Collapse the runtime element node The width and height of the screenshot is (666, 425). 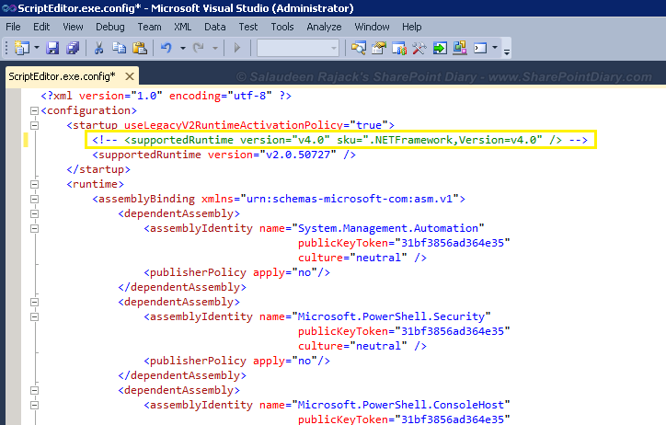point(34,184)
